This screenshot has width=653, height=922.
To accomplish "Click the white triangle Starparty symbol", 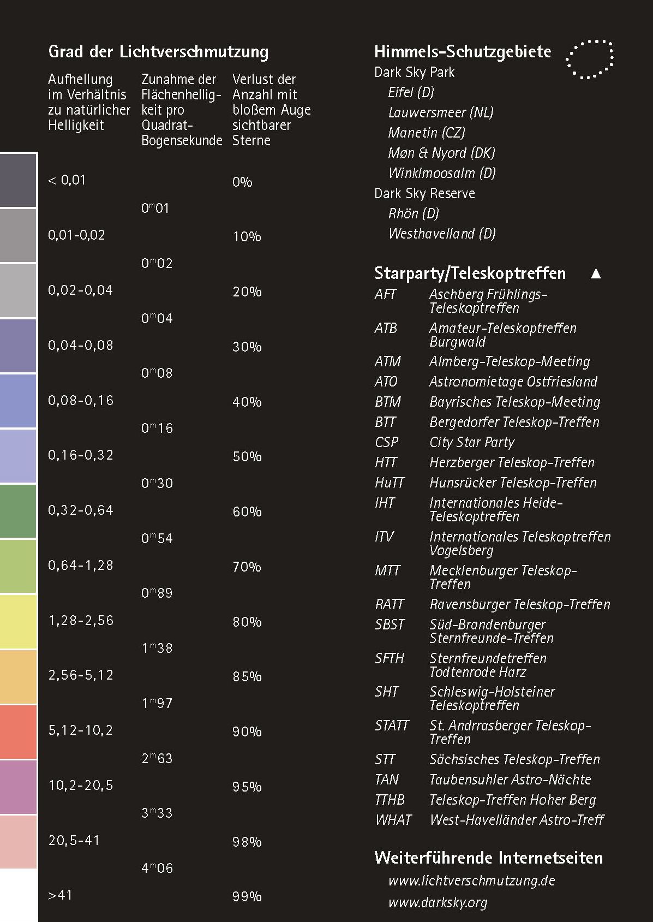I will [596, 273].
